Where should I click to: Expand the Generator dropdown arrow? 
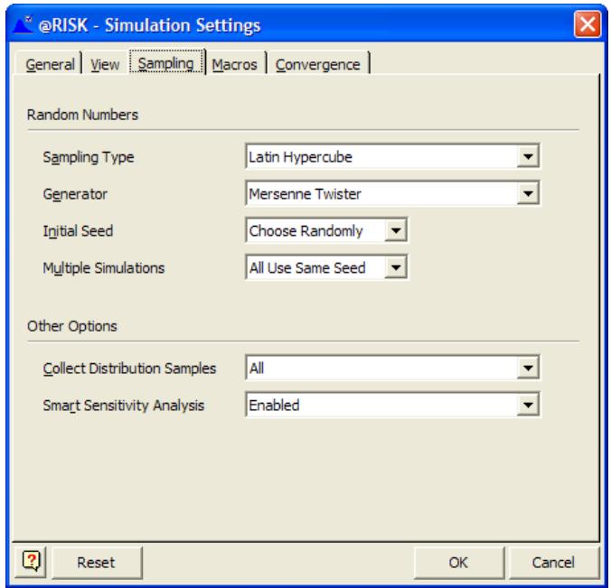pyautogui.click(x=530, y=192)
